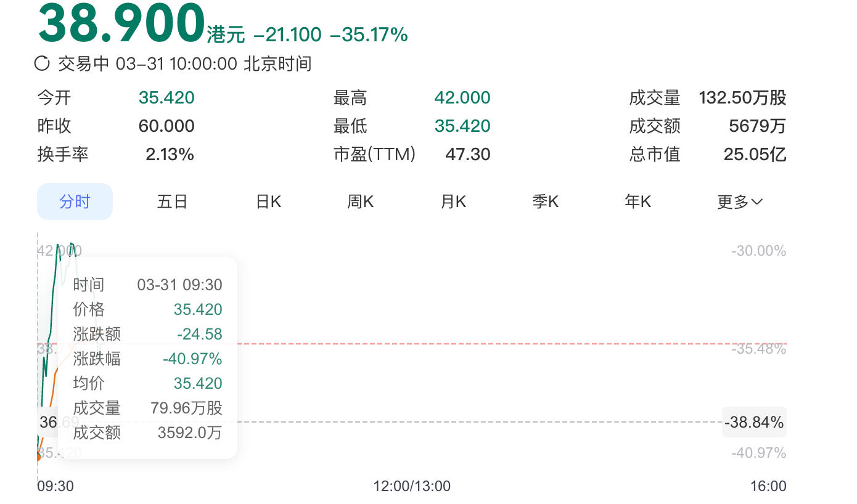Image resolution: width=857 pixels, height=504 pixels.
Task: Select the 季K tab
Action: [x=545, y=201]
